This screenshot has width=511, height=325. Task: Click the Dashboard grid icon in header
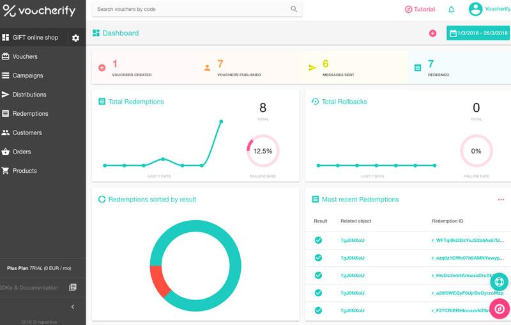(x=96, y=33)
